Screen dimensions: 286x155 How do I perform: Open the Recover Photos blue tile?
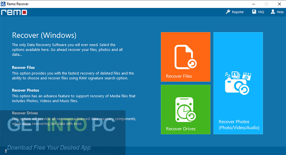click(238, 83)
